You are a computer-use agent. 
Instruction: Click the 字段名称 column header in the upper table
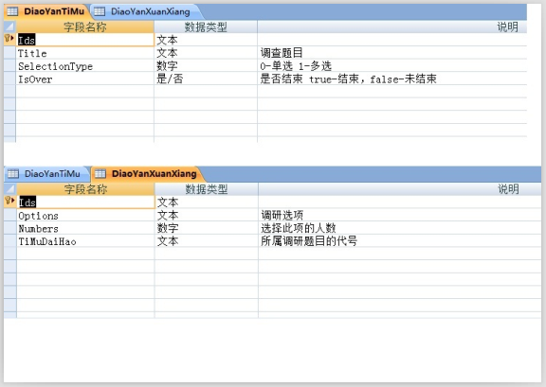pos(85,26)
